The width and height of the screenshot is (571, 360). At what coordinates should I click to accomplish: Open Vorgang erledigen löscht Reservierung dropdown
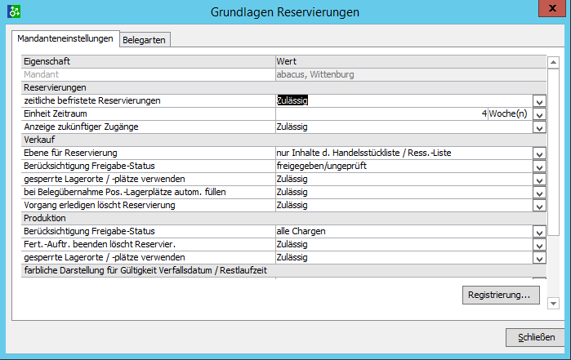[x=538, y=205]
